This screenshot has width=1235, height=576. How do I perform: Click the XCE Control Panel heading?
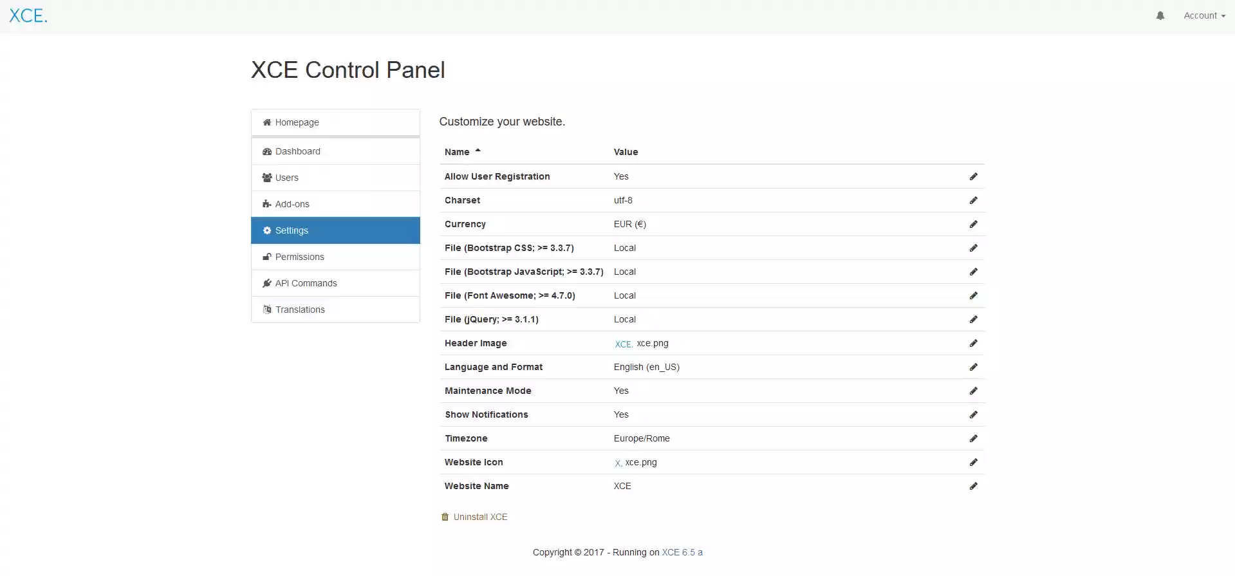(348, 70)
